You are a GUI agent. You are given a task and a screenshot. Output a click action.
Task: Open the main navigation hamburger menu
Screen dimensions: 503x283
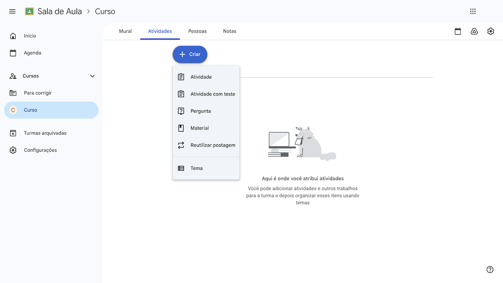coord(12,11)
